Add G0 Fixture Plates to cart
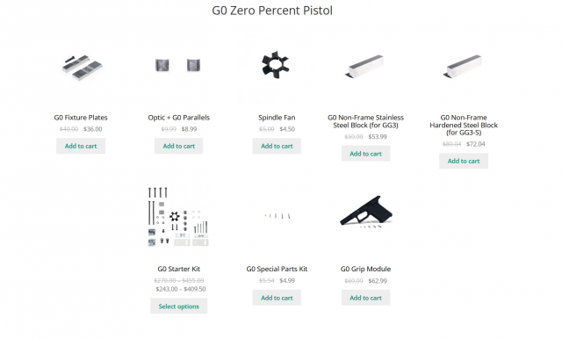562x339 pixels. click(81, 146)
